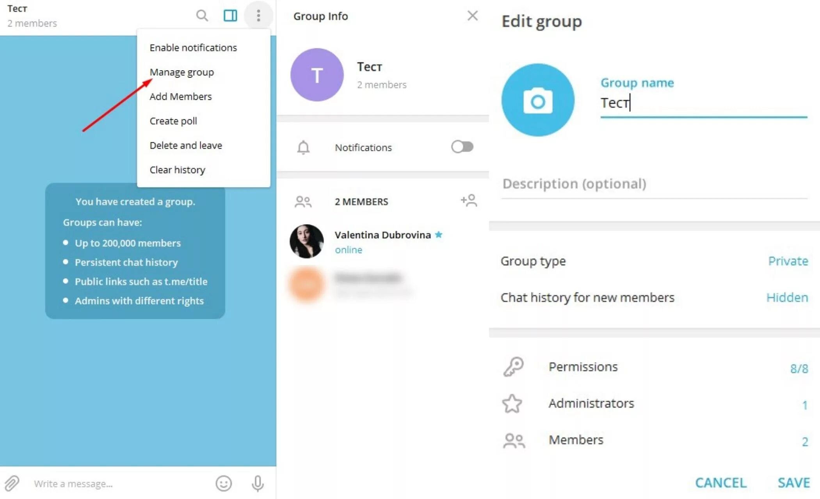Select Add Members from context menu
Image resolution: width=820 pixels, height=499 pixels.
(180, 97)
